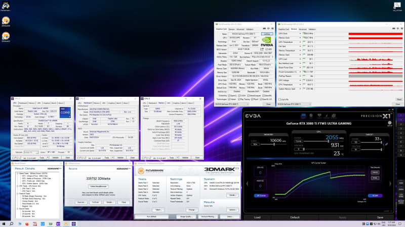Image resolution: width=405 pixels, height=227 pixels.
Task: Open the Setup gear icon in Precision X1
Action: click(389, 123)
